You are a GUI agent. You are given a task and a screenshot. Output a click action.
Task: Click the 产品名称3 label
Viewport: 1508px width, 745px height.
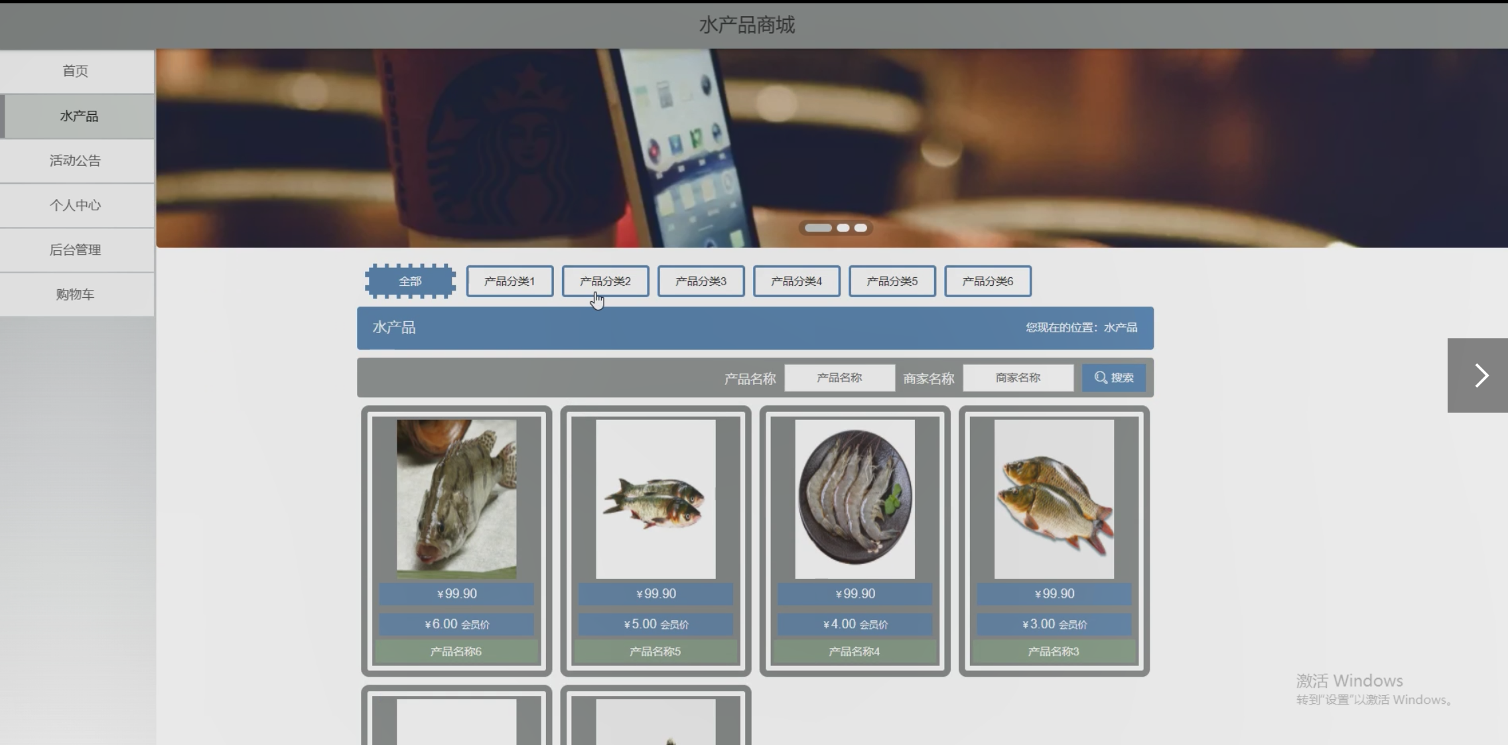pos(1054,651)
